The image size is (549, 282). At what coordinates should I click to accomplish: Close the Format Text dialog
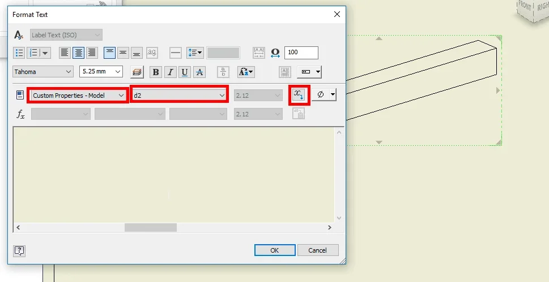click(337, 14)
